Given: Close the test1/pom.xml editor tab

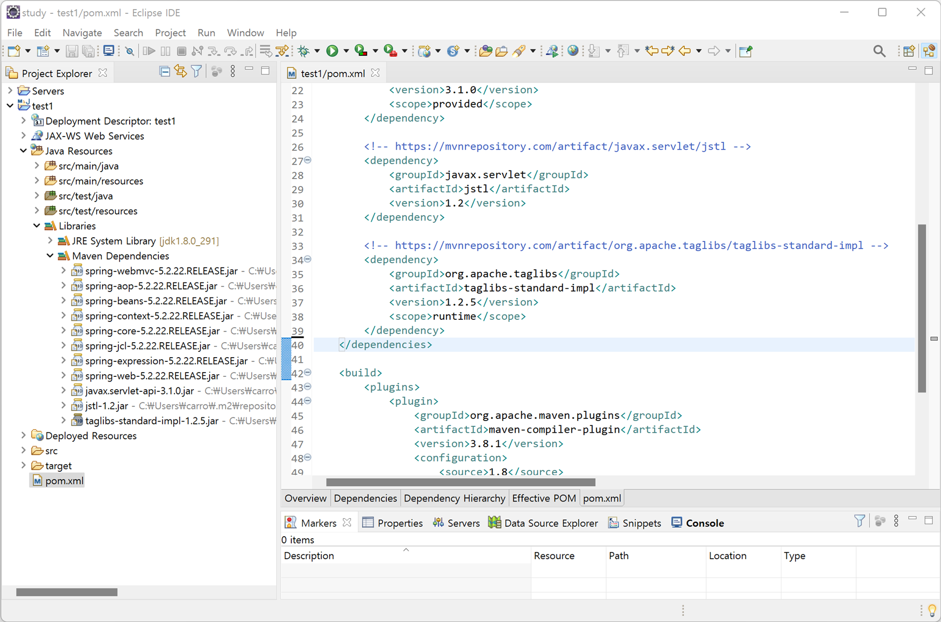Looking at the screenshot, I should (x=376, y=72).
